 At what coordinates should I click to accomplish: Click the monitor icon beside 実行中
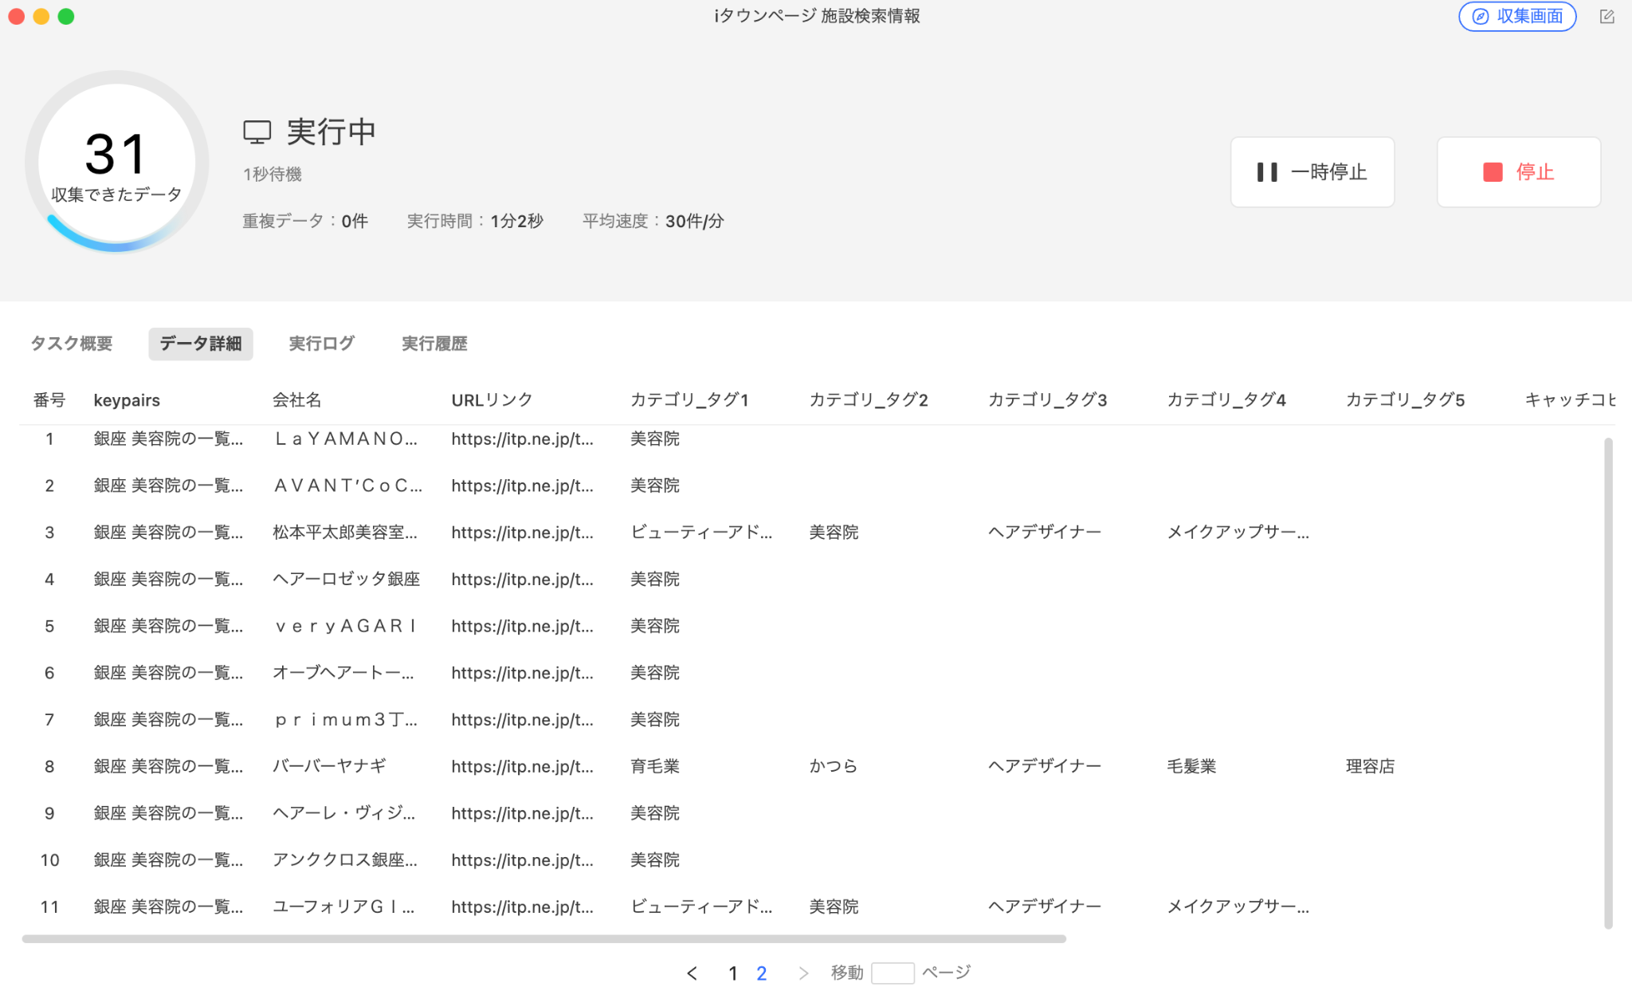point(257,132)
